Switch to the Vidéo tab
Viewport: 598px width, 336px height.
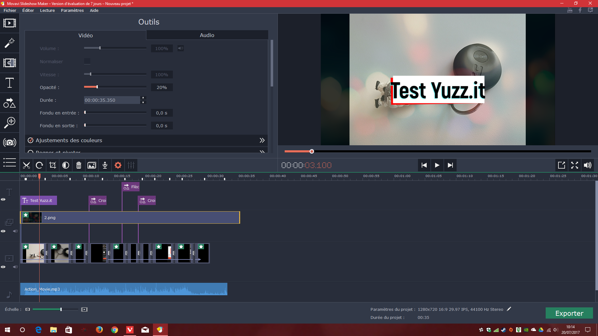coord(86,35)
